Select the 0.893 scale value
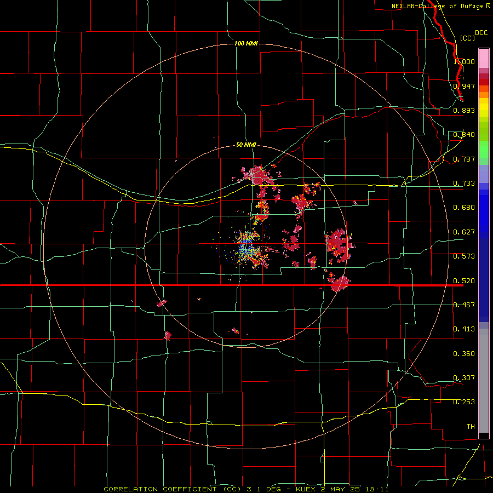493x493 pixels. tap(464, 110)
